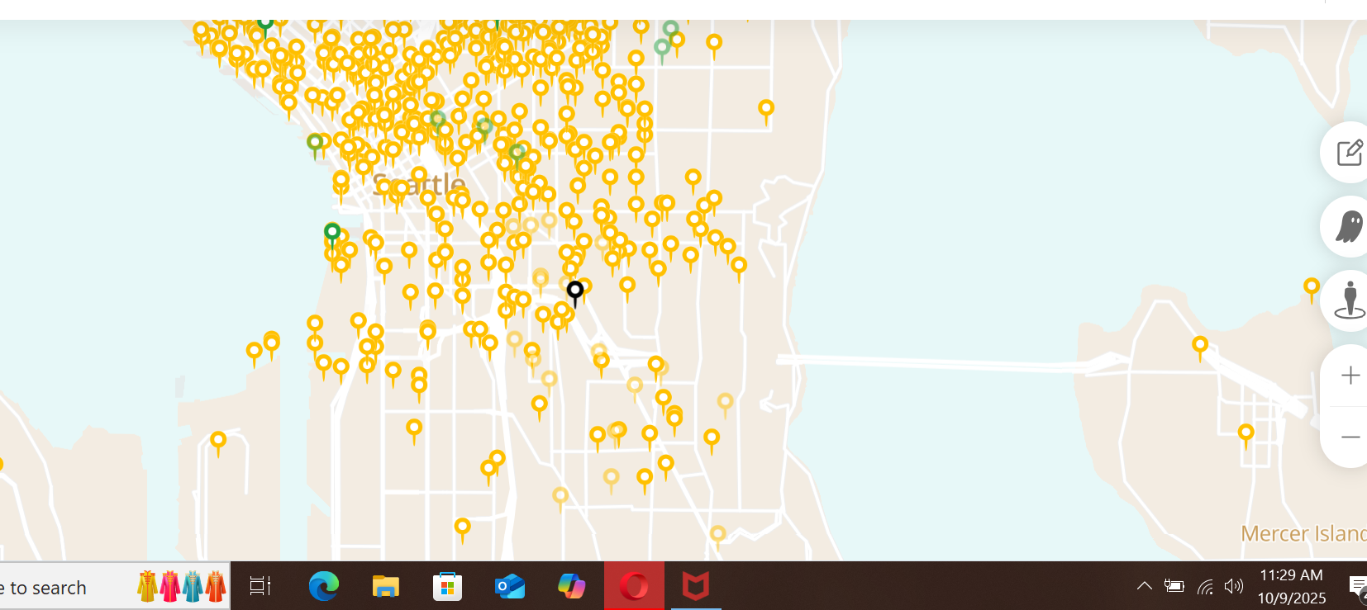Open the volume control in system tray

[x=1233, y=586]
